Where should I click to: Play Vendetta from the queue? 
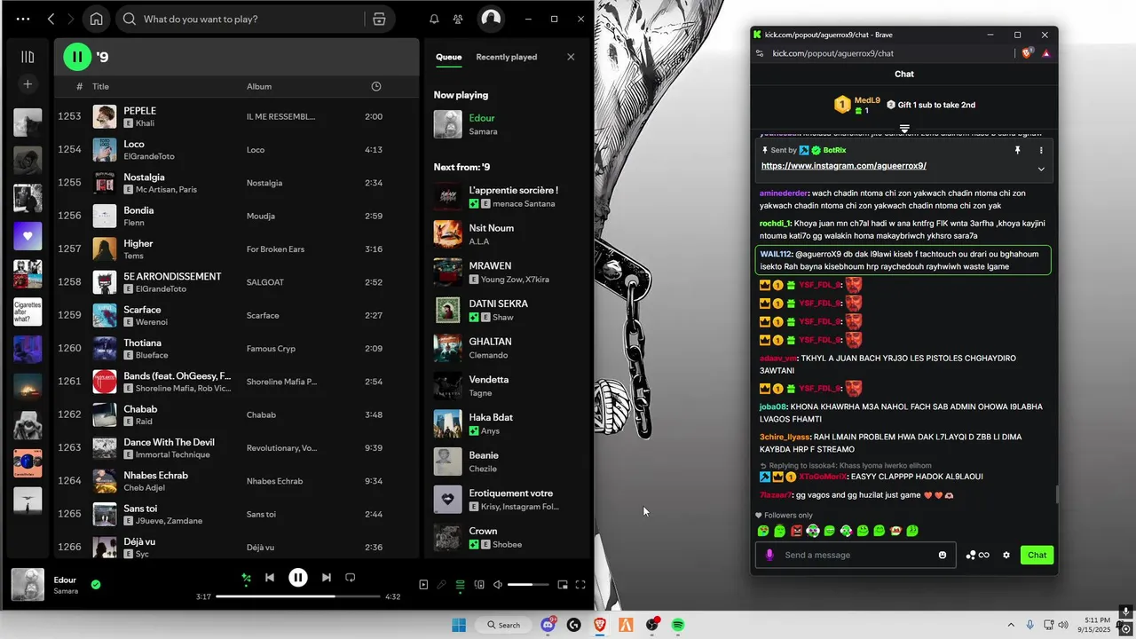509,386
